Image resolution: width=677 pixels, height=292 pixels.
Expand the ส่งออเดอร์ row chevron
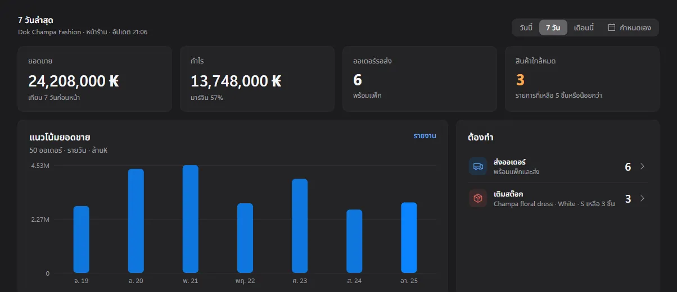[x=643, y=166]
